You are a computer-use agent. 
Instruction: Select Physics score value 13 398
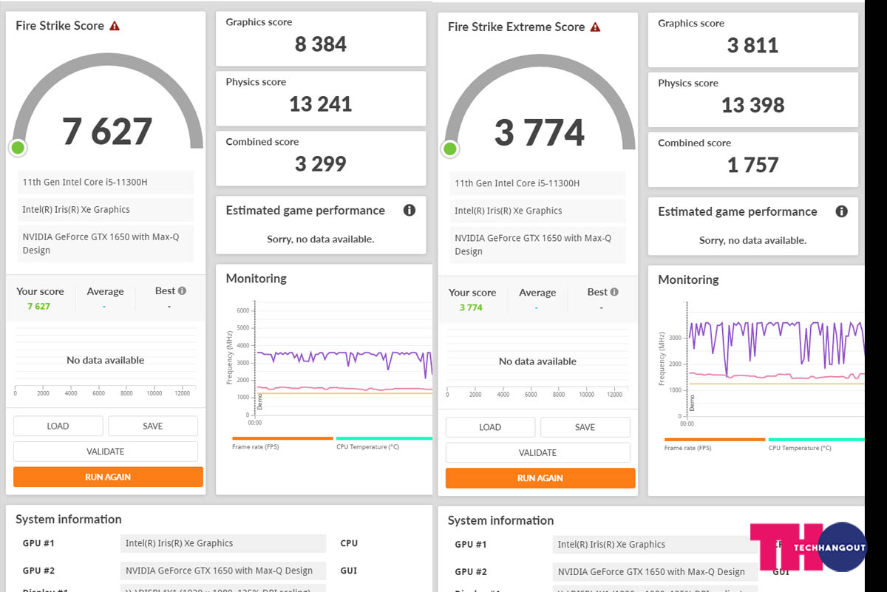click(x=753, y=106)
